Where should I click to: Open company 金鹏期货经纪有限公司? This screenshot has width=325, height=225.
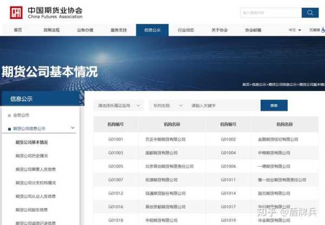[x=278, y=140]
